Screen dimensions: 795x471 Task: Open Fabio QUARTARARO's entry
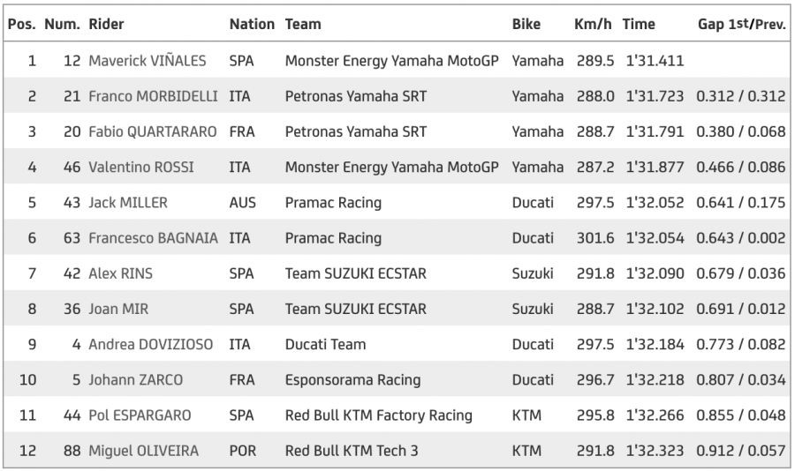(152, 131)
